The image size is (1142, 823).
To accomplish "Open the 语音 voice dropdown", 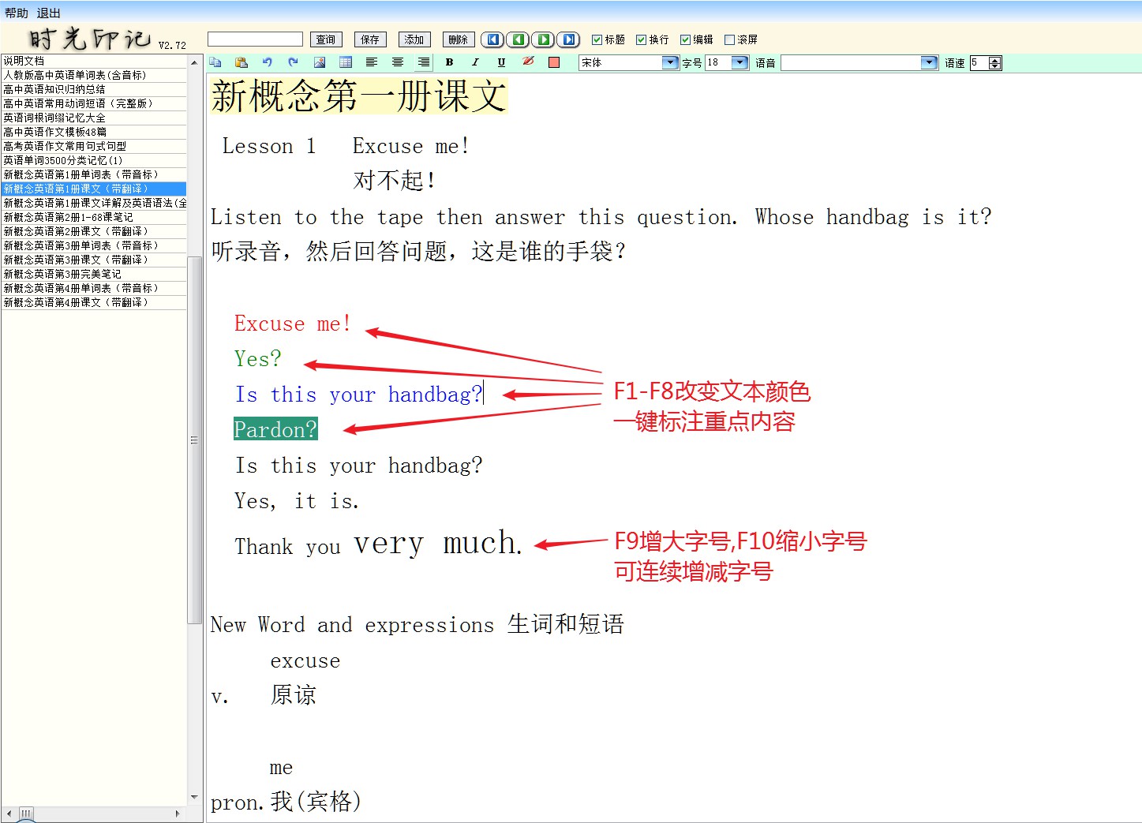I will (x=929, y=62).
